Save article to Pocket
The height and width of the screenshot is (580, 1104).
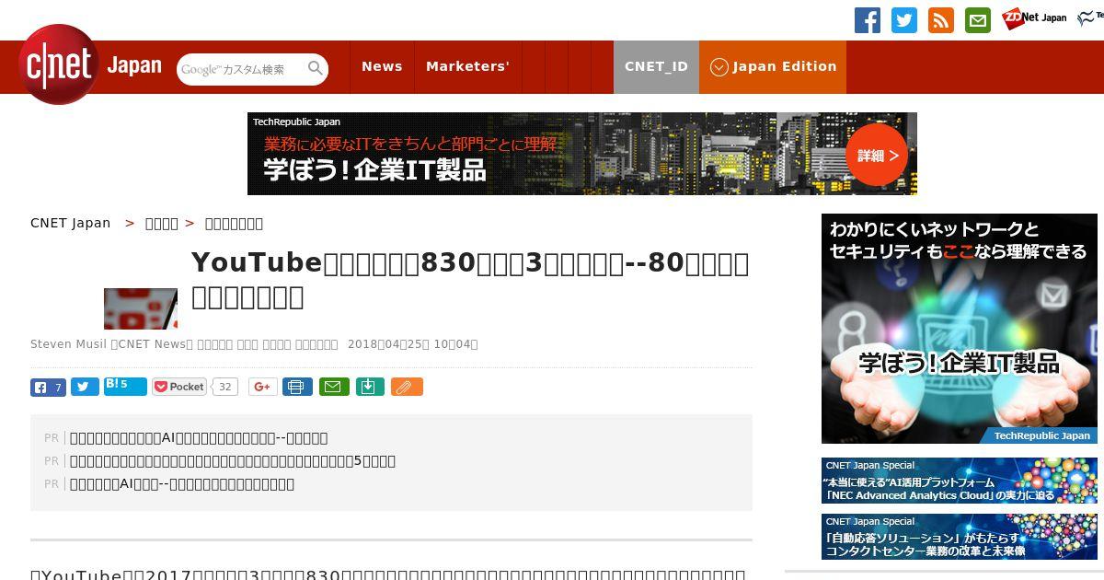coord(179,387)
